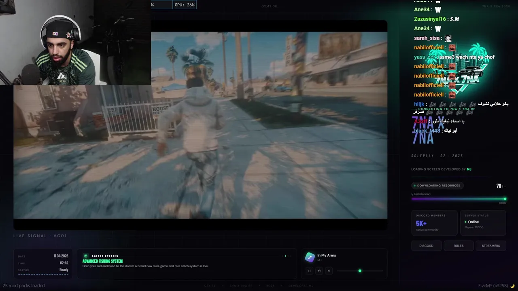518x291 pixels.
Task: Click the resource count 70
Action: pyautogui.click(x=499, y=186)
